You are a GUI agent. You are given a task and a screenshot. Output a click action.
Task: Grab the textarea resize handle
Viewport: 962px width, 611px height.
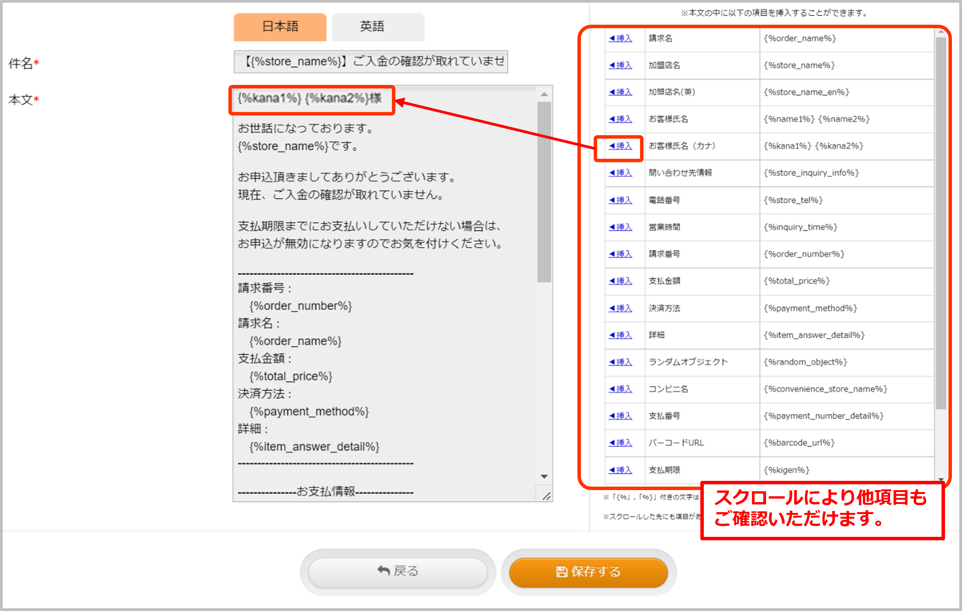[x=546, y=496]
